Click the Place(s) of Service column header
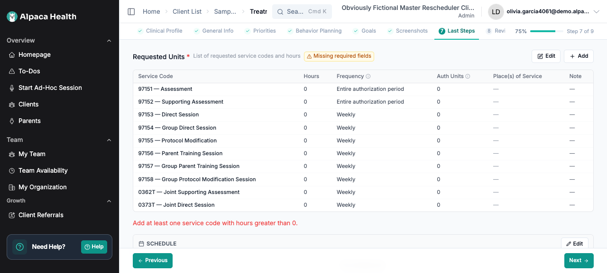The height and width of the screenshot is (273, 607). [x=517, y=77]
